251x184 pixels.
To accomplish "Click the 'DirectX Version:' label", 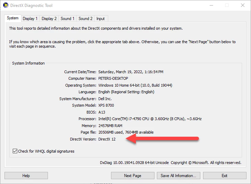I will tap(83, 139).
